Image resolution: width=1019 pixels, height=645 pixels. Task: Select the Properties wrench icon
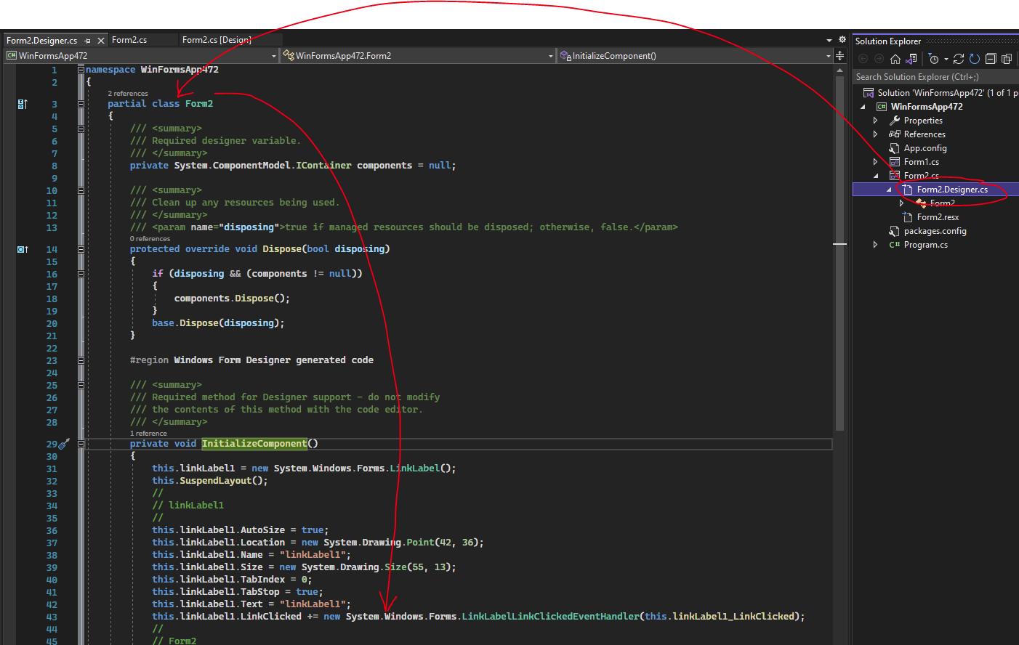tap(895, 121)
